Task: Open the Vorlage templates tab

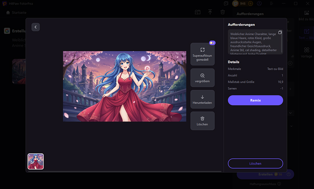Action: click(x=306, y=52)
